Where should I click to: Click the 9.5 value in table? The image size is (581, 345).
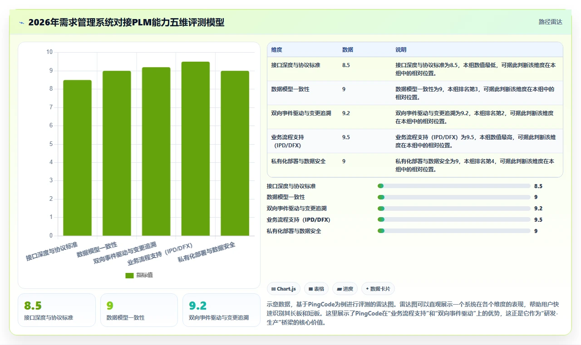click(x=346, y=137)
